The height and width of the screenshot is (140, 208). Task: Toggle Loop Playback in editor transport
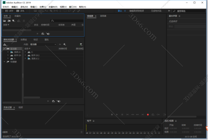tap(153, 115)
